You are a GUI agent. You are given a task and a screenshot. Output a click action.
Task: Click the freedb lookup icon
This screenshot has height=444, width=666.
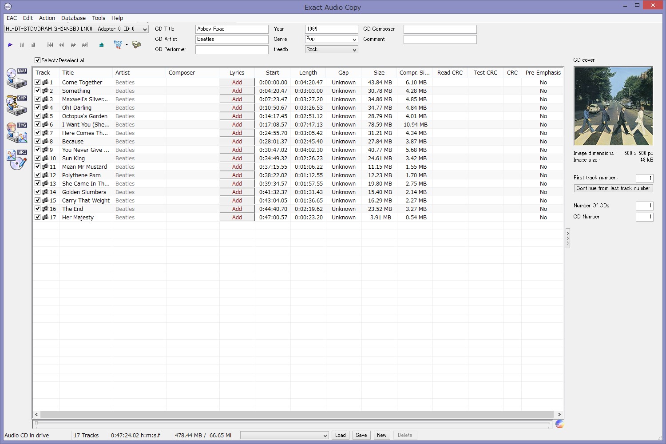click(118, 44)
